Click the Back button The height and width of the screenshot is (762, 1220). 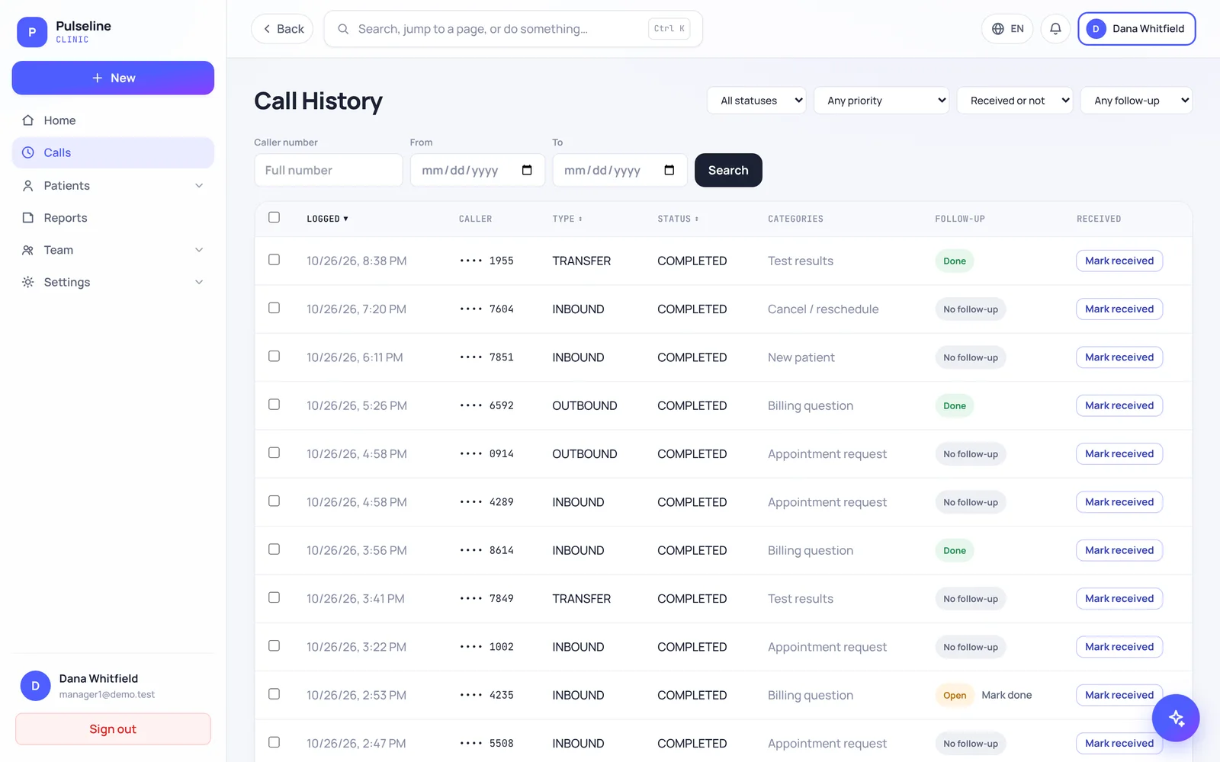point(282,29)
